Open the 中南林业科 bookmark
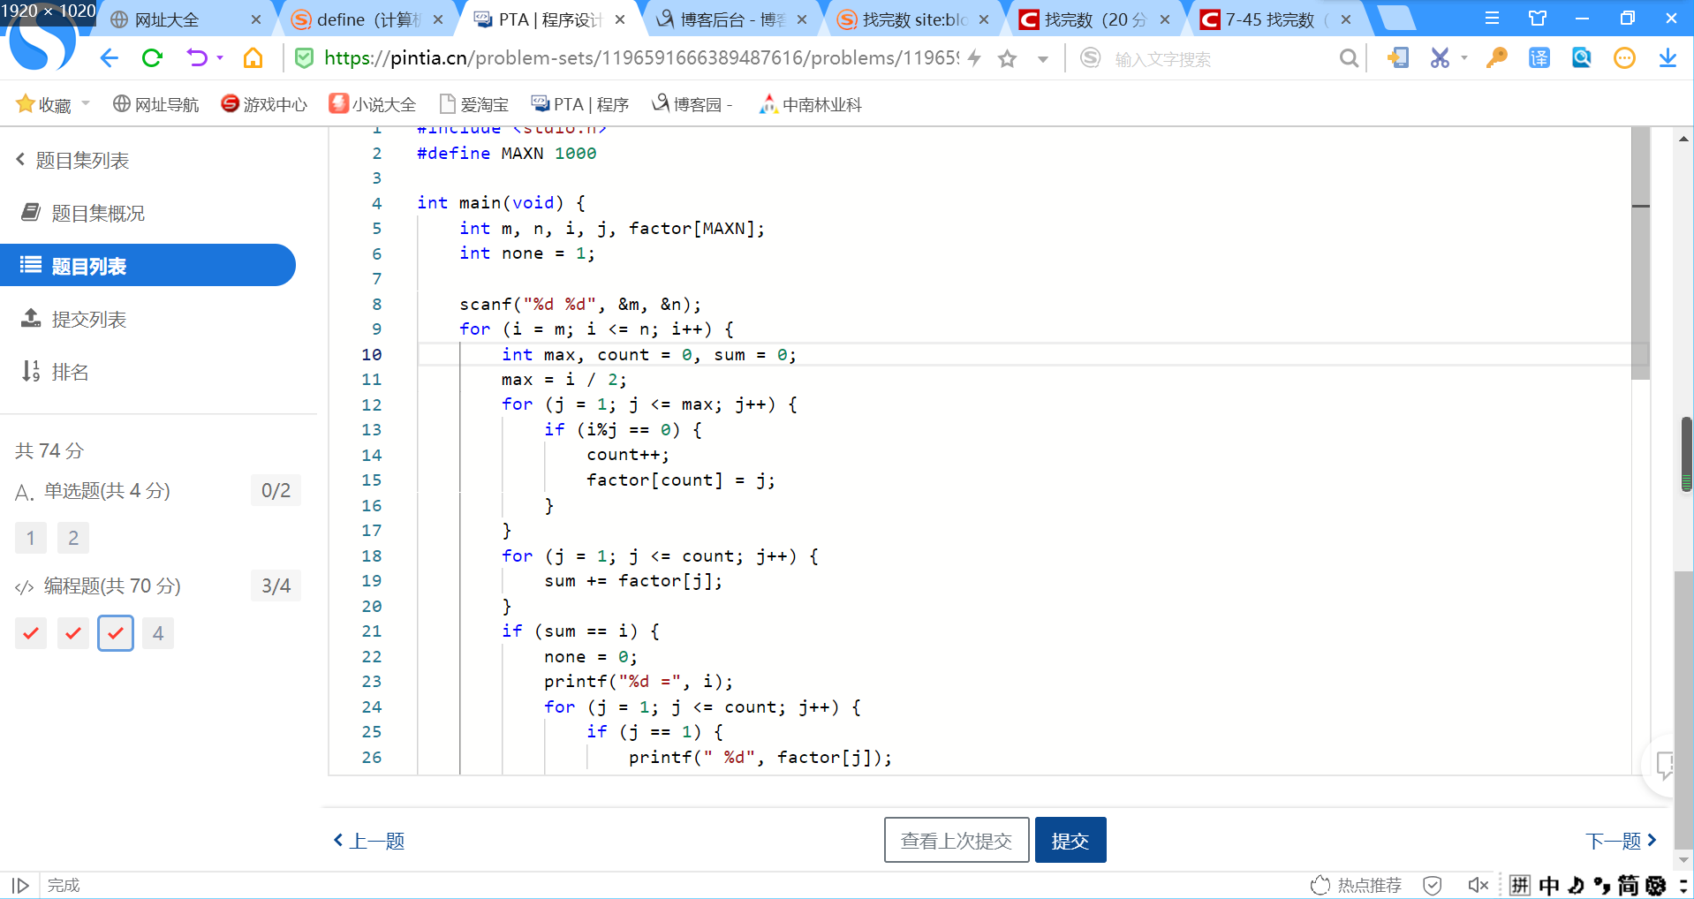The height and width of the screenshot is (899, 1694). [811, 104]
